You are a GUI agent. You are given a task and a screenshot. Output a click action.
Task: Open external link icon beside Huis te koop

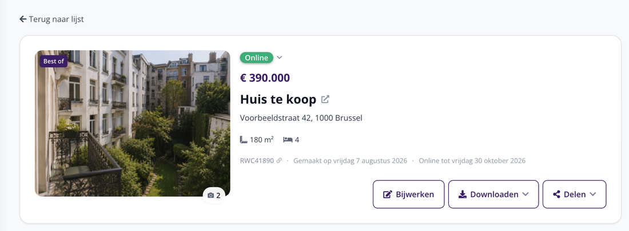[325, 99]
